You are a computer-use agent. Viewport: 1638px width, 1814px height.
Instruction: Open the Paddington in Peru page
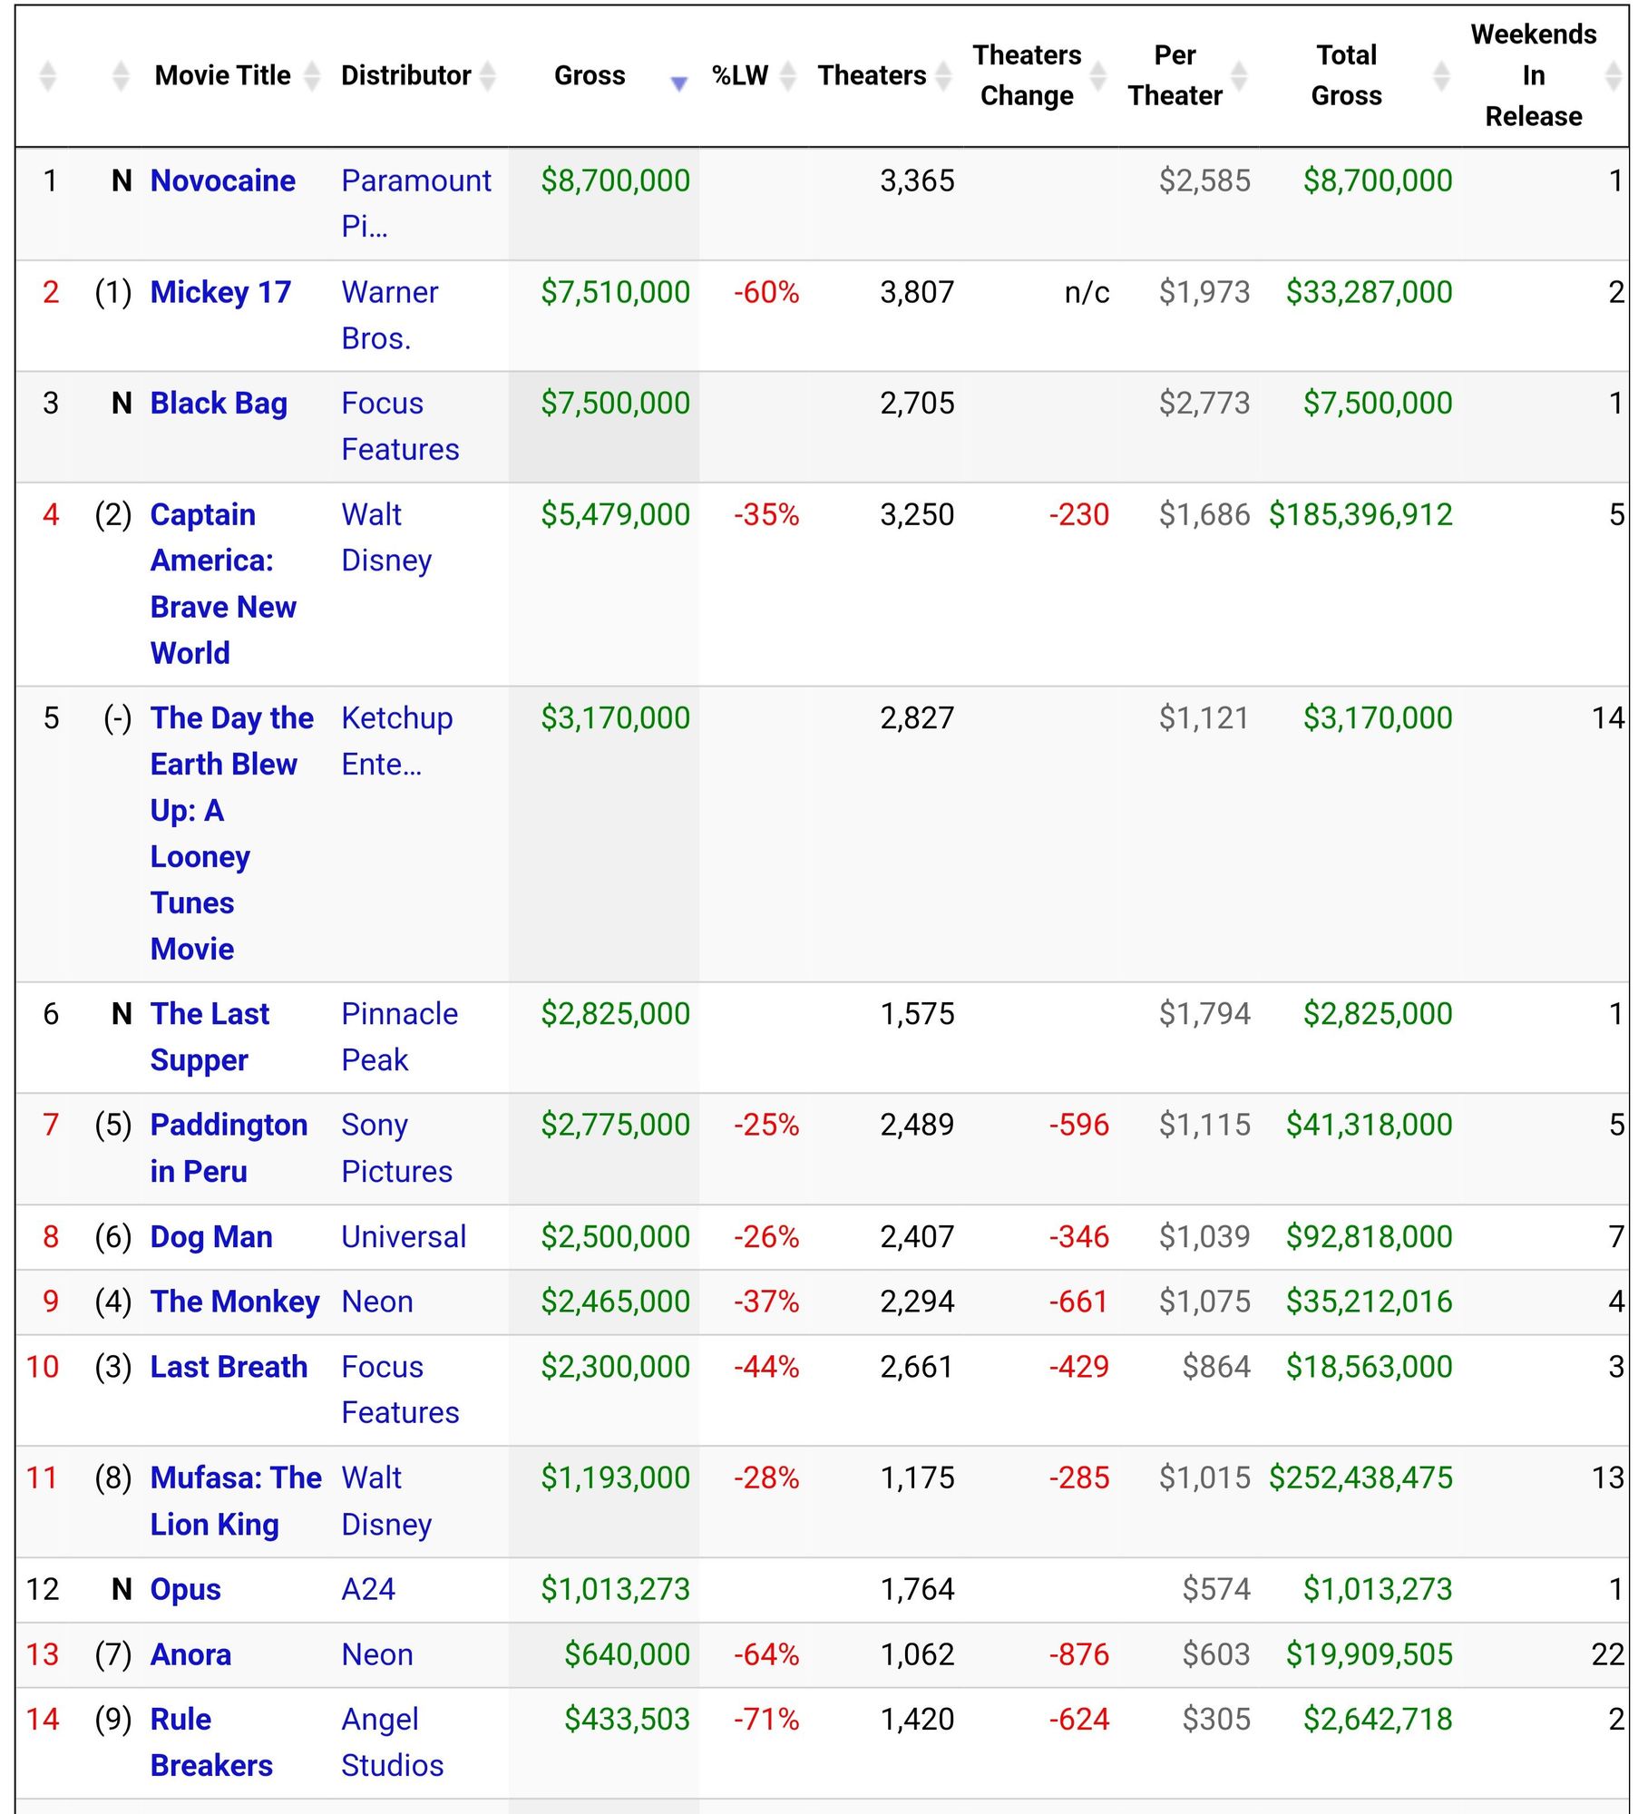[x=229, y=1147]
